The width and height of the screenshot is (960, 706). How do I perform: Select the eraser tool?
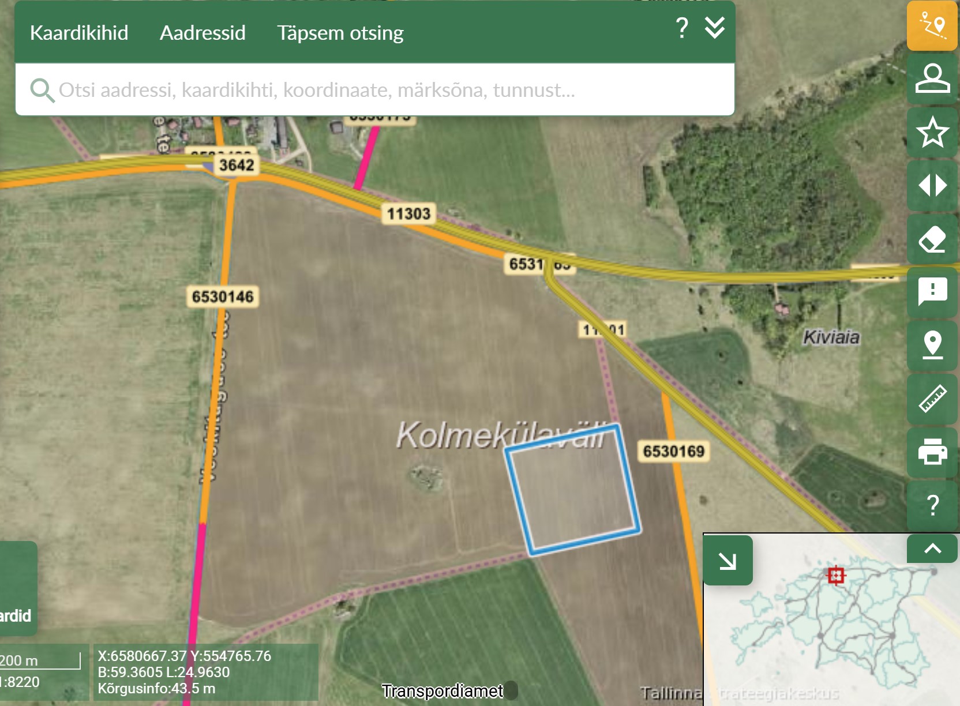932,239
